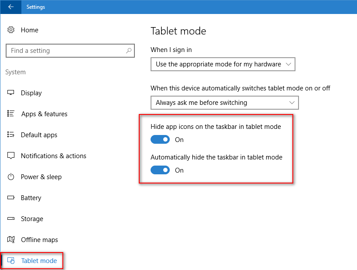Click inside the 'Find a setting' search box

click(x=65, y=51)
